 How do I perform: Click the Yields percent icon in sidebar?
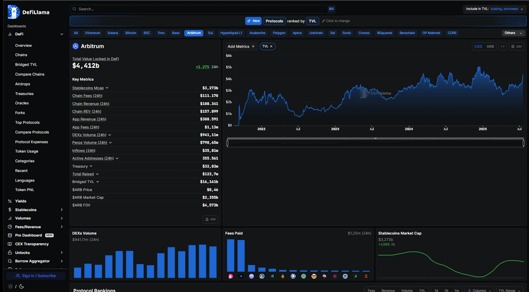[10, 201]
